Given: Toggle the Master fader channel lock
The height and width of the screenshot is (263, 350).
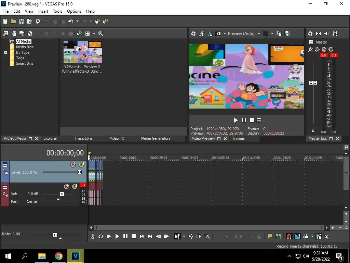Looking at the screenshot, I should pyautogui.click(x=313, y=131).
